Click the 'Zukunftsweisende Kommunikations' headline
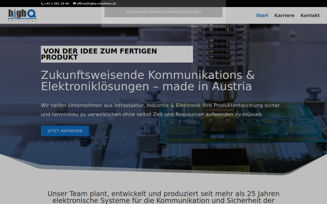This screenshot has height=204, width=327. [x=148, y=81]
